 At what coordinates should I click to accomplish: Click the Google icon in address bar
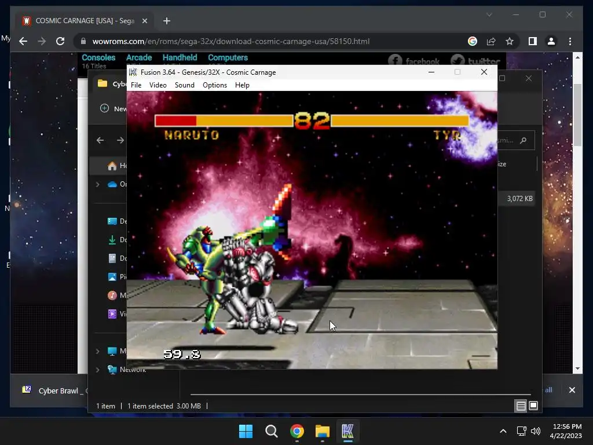(473, 41)
